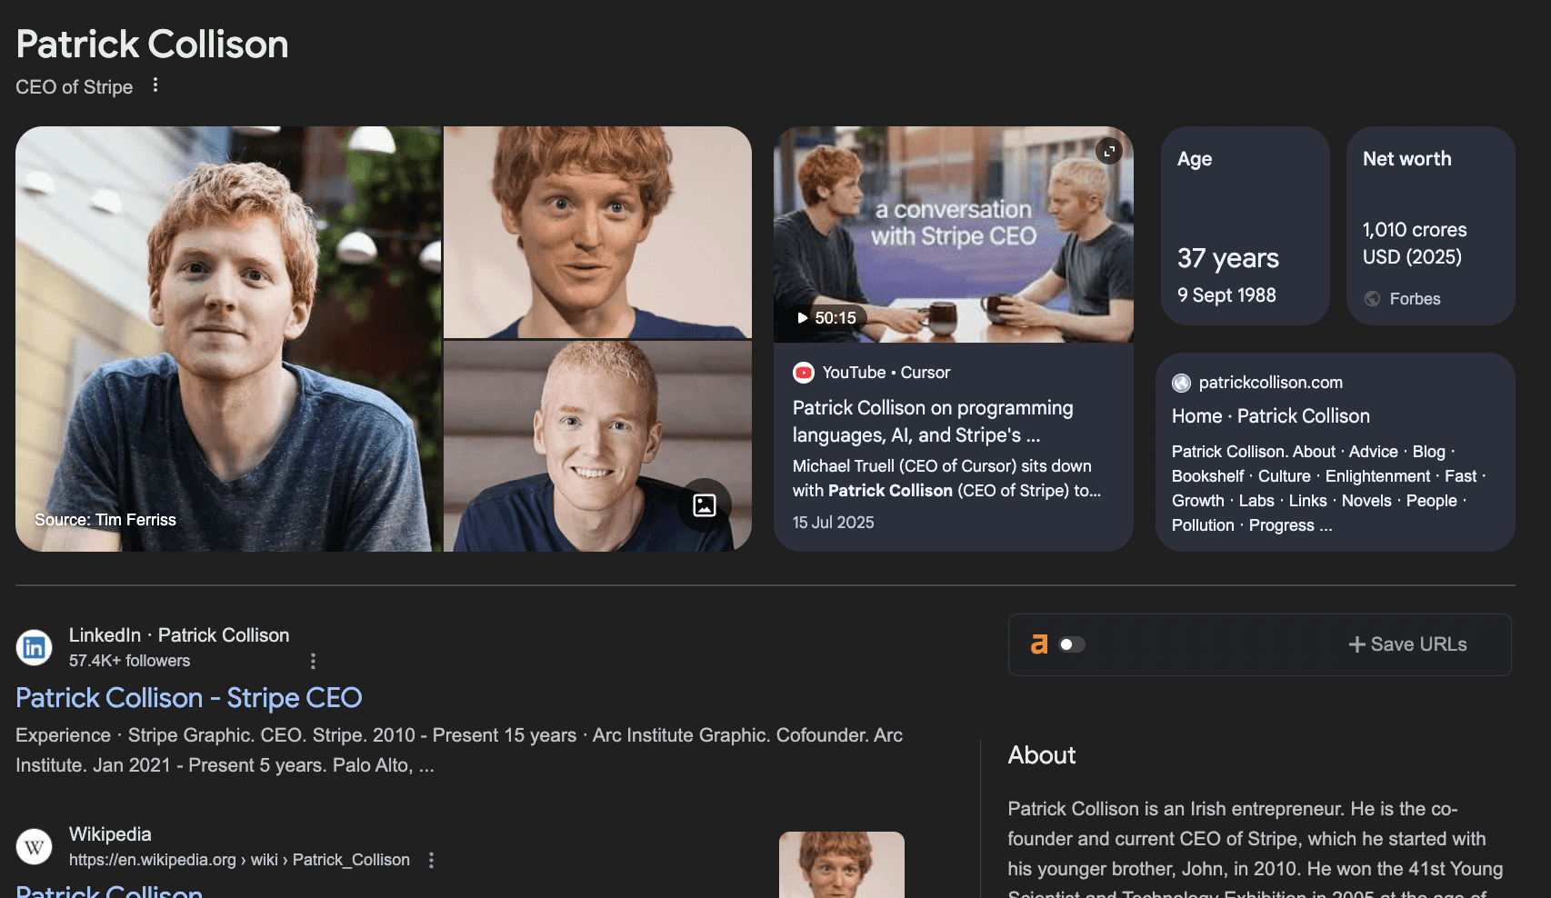Open the Patrick Collison - Stripe CEO link
1551x898 pixels.
click(189, 698)
